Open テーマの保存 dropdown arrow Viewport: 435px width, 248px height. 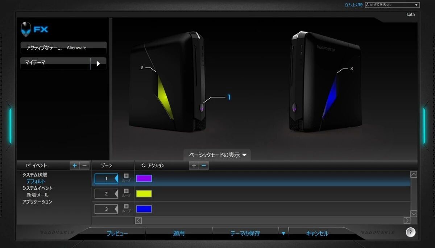[283, 233]
